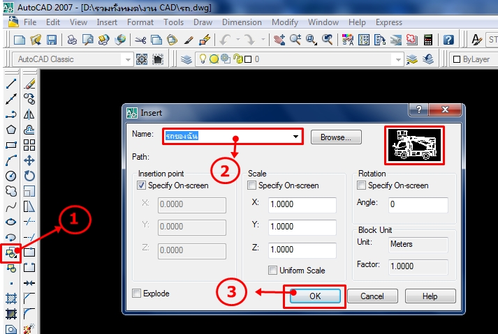Click the Make Block tool icon
The height and width of the screenshot is (334, 498).
(x=10, y=268)
